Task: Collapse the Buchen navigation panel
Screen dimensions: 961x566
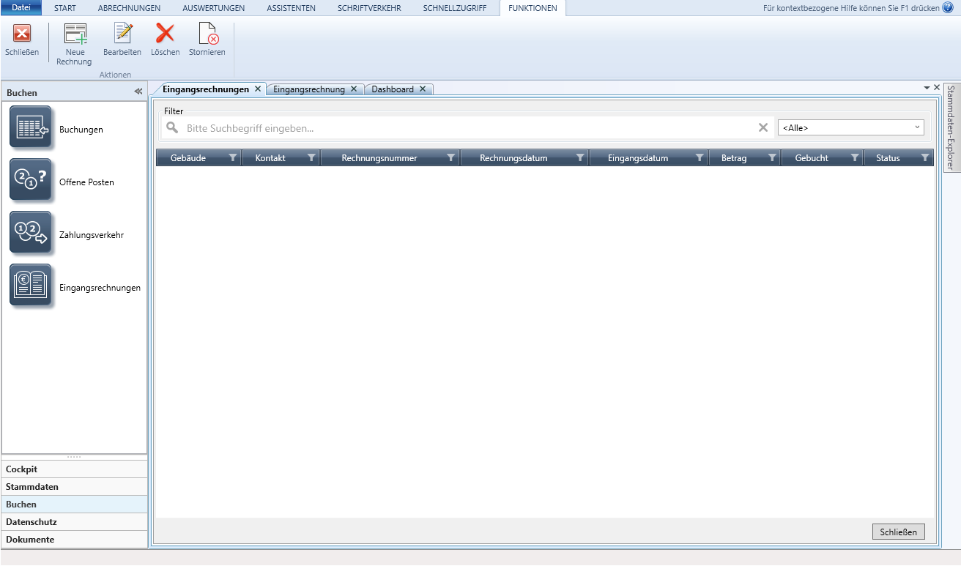Action: (x=138, y=92)
